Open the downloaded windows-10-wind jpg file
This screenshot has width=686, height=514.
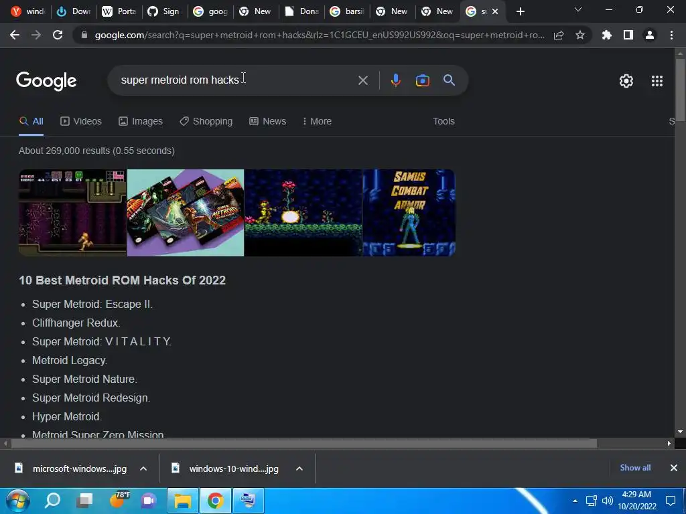(x=226, y=468)
